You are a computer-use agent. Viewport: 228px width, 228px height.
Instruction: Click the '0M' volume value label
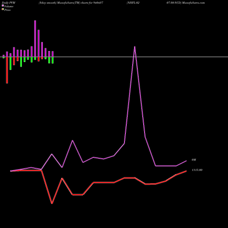tap(194, 160)
